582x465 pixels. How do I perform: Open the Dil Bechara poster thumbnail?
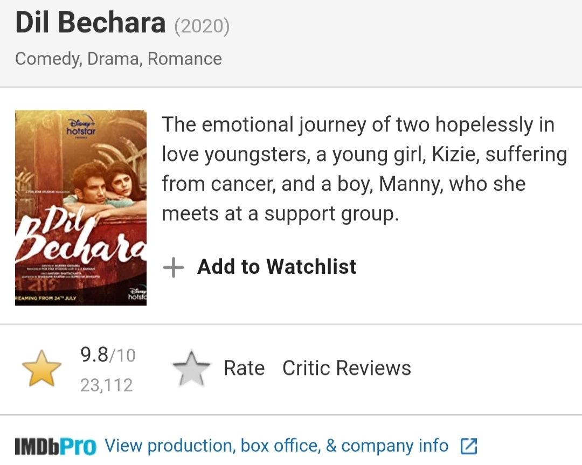[x=81, y=208]
